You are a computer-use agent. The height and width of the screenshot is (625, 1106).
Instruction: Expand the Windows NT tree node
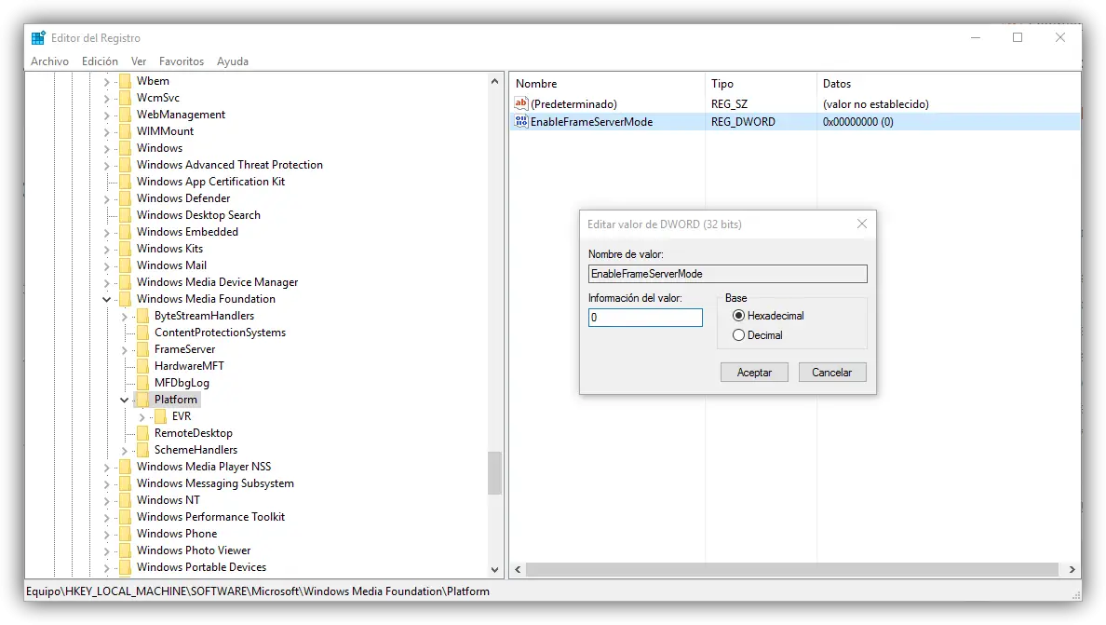click(x=106, y=501)
